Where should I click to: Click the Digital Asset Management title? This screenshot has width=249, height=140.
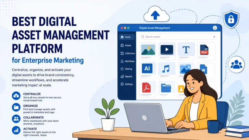(155, 28)
